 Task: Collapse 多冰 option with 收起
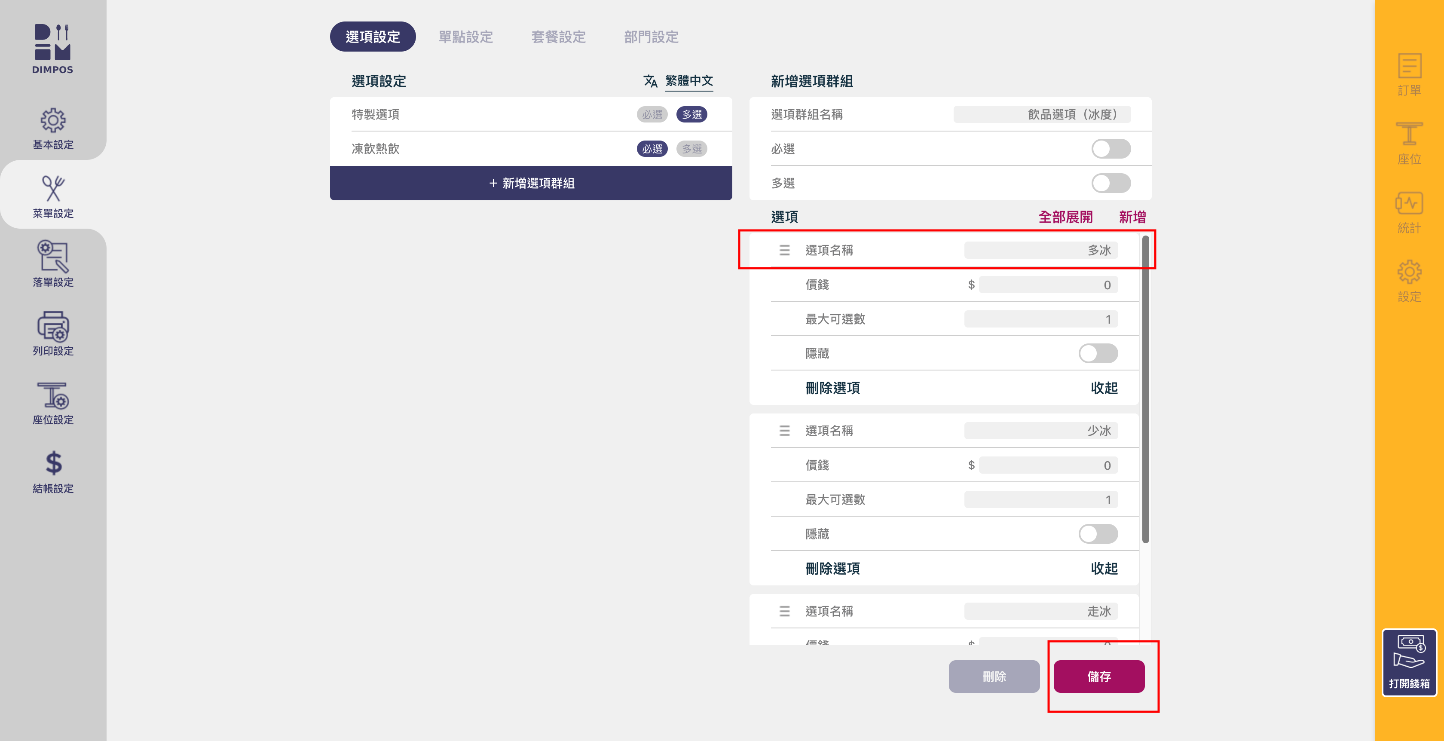click(1104, 388)
